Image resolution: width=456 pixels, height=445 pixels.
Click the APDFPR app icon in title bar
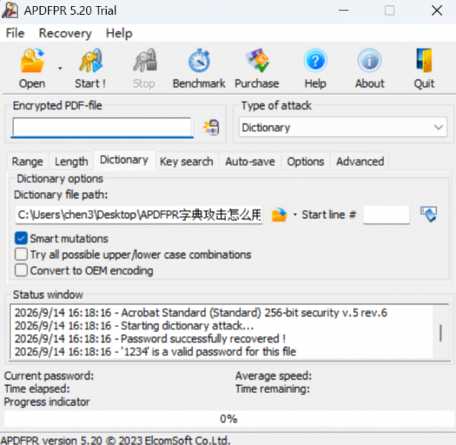(10, 10)
